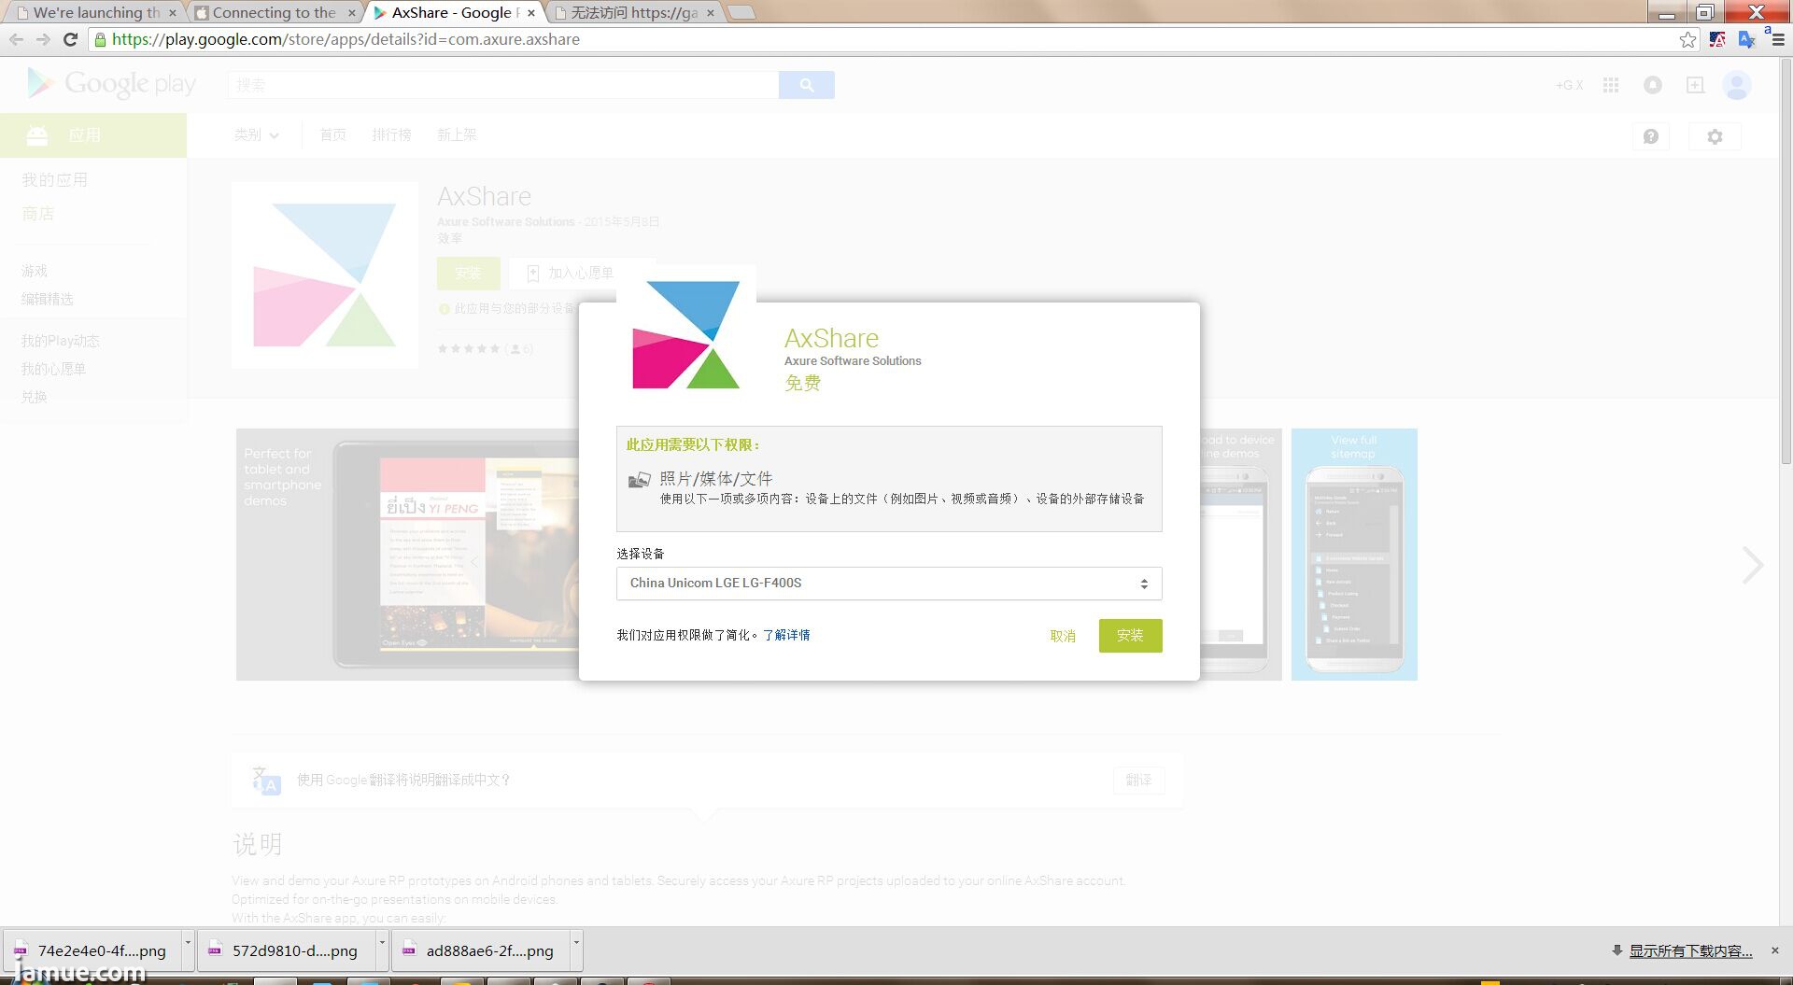
Task: Go to the 首页 tab
Action: click(x=333, y=135)
